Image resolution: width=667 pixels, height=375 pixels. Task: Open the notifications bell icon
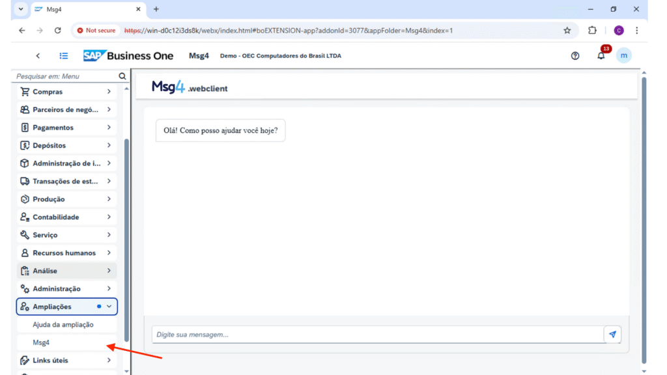pyautogui.click(x=601, y=56)
